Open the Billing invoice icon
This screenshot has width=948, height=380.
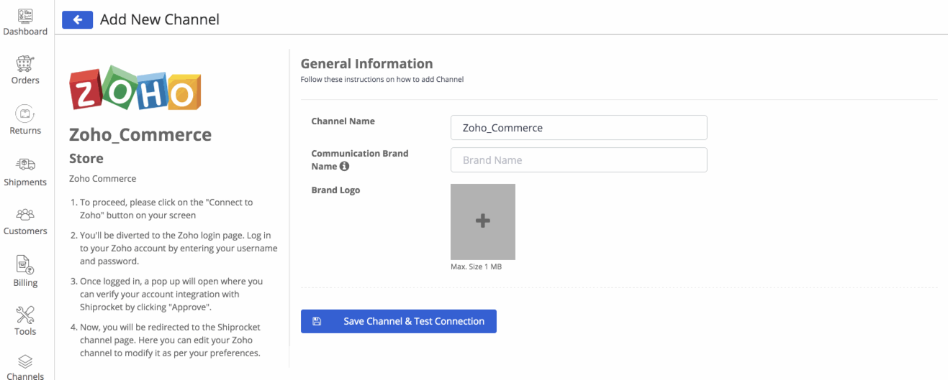[25, 265]
